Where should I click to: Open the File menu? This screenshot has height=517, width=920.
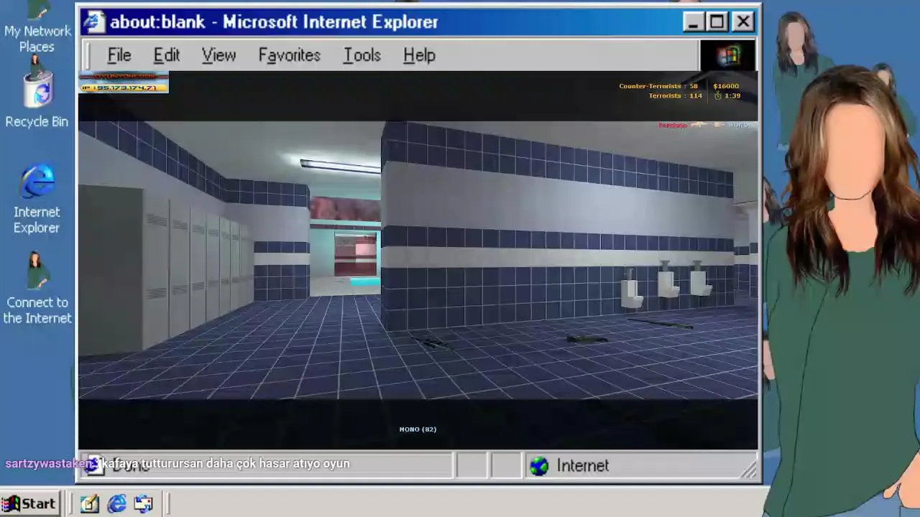pos(119,55)
